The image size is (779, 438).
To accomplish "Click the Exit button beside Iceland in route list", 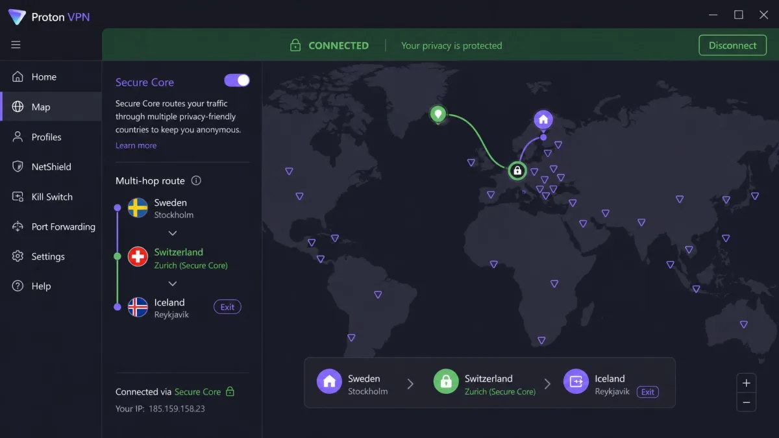I will tap(227, 307).
